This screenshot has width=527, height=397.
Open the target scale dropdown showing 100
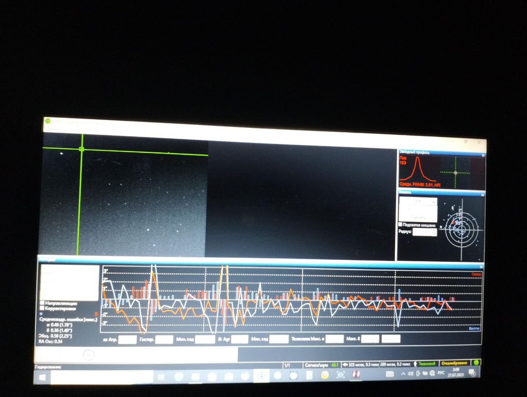(418, 201)
